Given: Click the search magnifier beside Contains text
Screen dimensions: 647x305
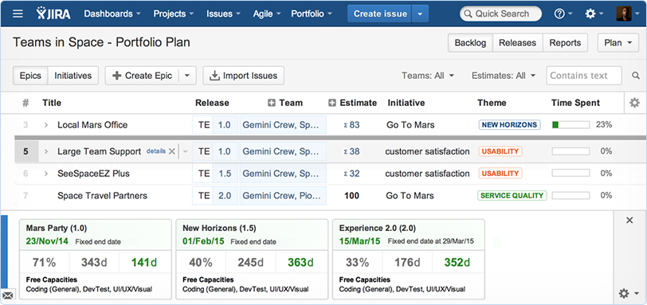Looking at the screenshot, I should pos(636,76).
